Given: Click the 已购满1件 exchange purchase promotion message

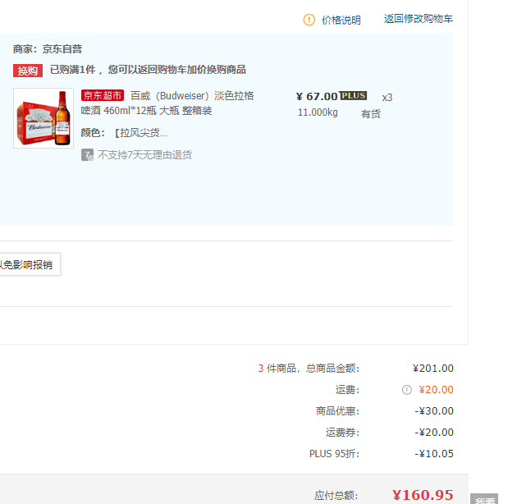Looking at the screenshot, I should point(148,70).
